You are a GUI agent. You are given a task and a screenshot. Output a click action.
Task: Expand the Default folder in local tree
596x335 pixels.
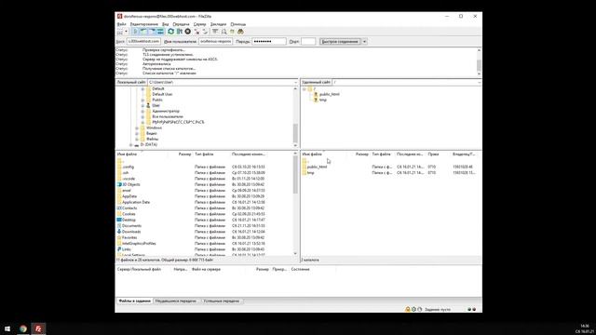[142, 89]
